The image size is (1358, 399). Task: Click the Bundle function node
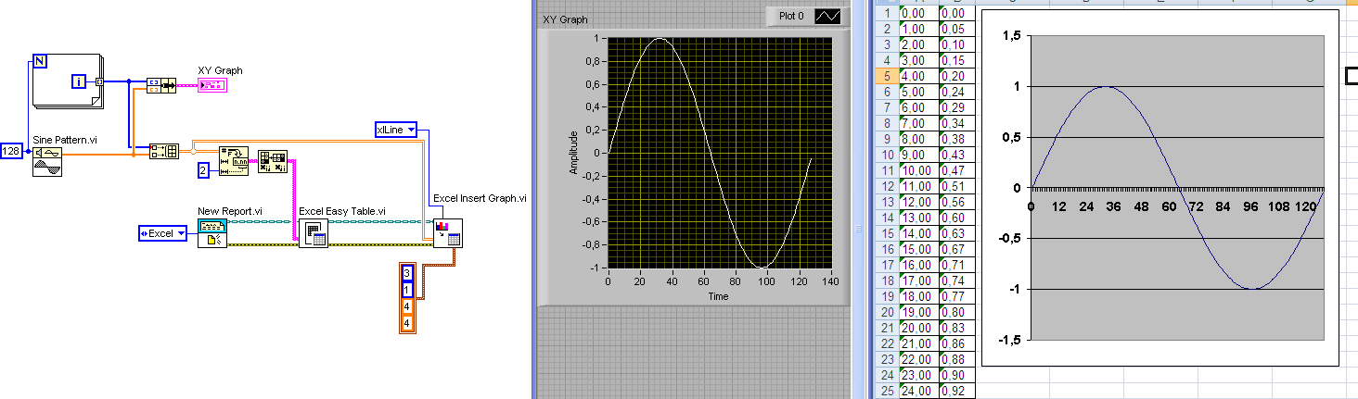tap(162, 86)
